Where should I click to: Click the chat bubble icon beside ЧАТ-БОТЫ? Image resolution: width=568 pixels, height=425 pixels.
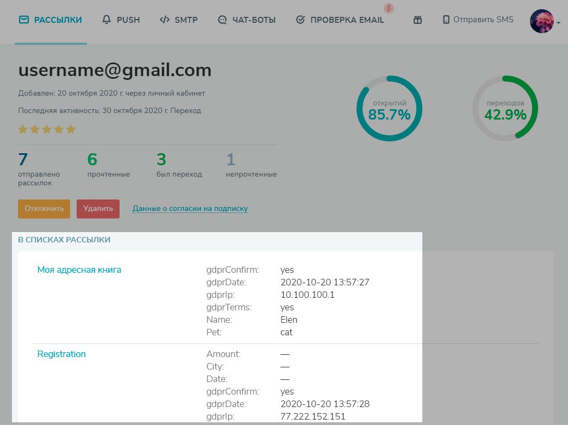point(222,20)
